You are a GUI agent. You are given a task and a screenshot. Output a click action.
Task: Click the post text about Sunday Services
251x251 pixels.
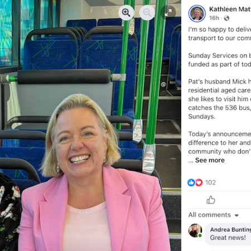click(x=220, y=60)
